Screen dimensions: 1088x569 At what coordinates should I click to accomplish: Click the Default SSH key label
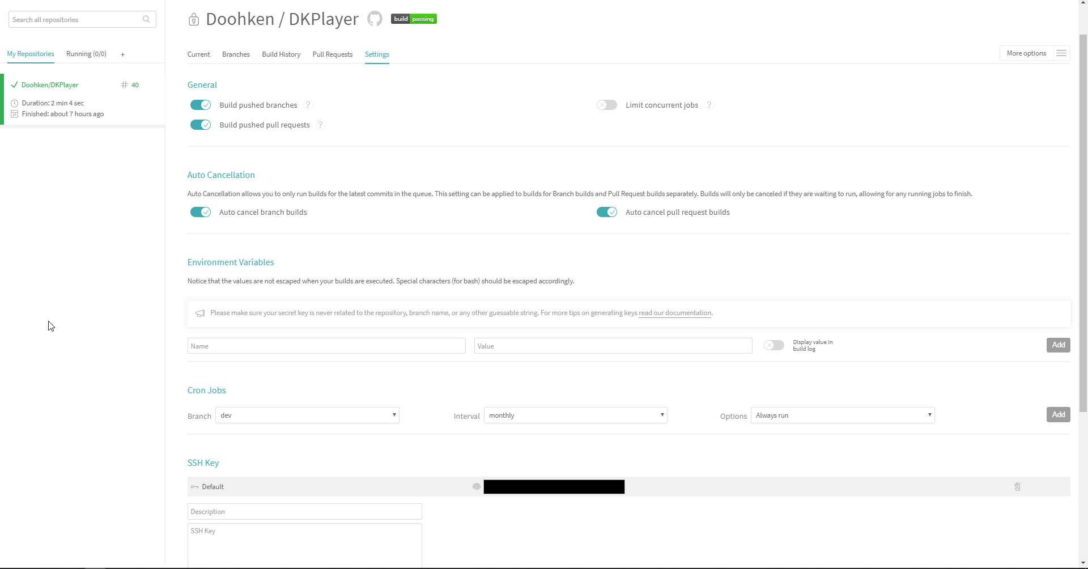[212, 487]
